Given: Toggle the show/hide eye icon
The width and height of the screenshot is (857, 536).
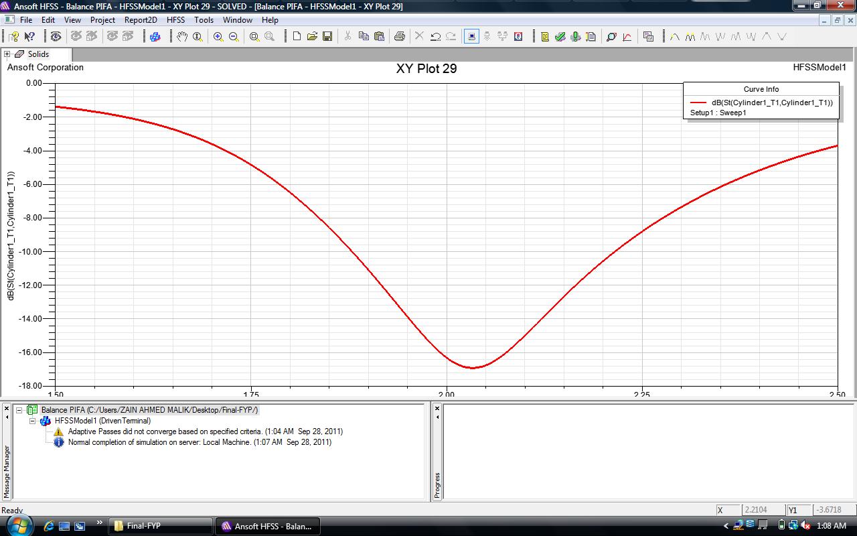Looking at the screenshot, I should [x=56, y=36].
